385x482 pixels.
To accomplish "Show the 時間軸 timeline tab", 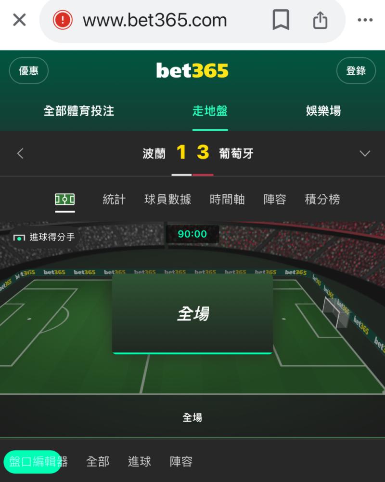I will click(227, 200).
